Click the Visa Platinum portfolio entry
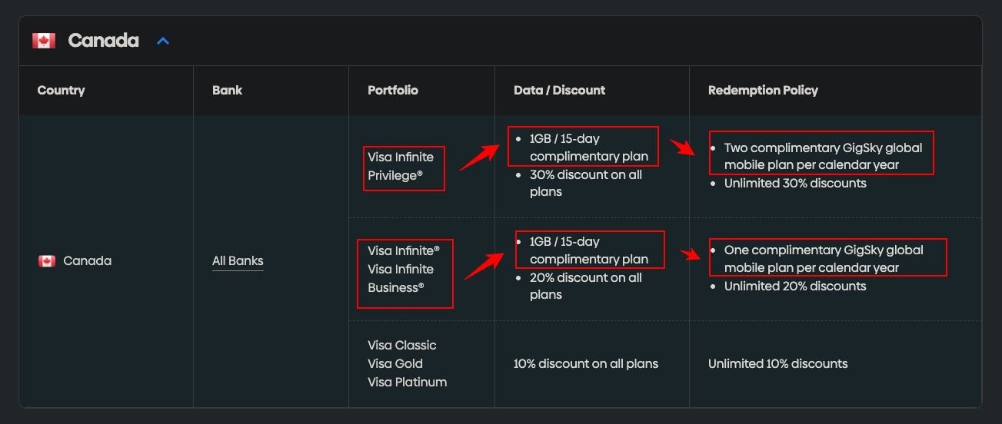Screen dimensions: 1002x424 [x=407, y=382]
